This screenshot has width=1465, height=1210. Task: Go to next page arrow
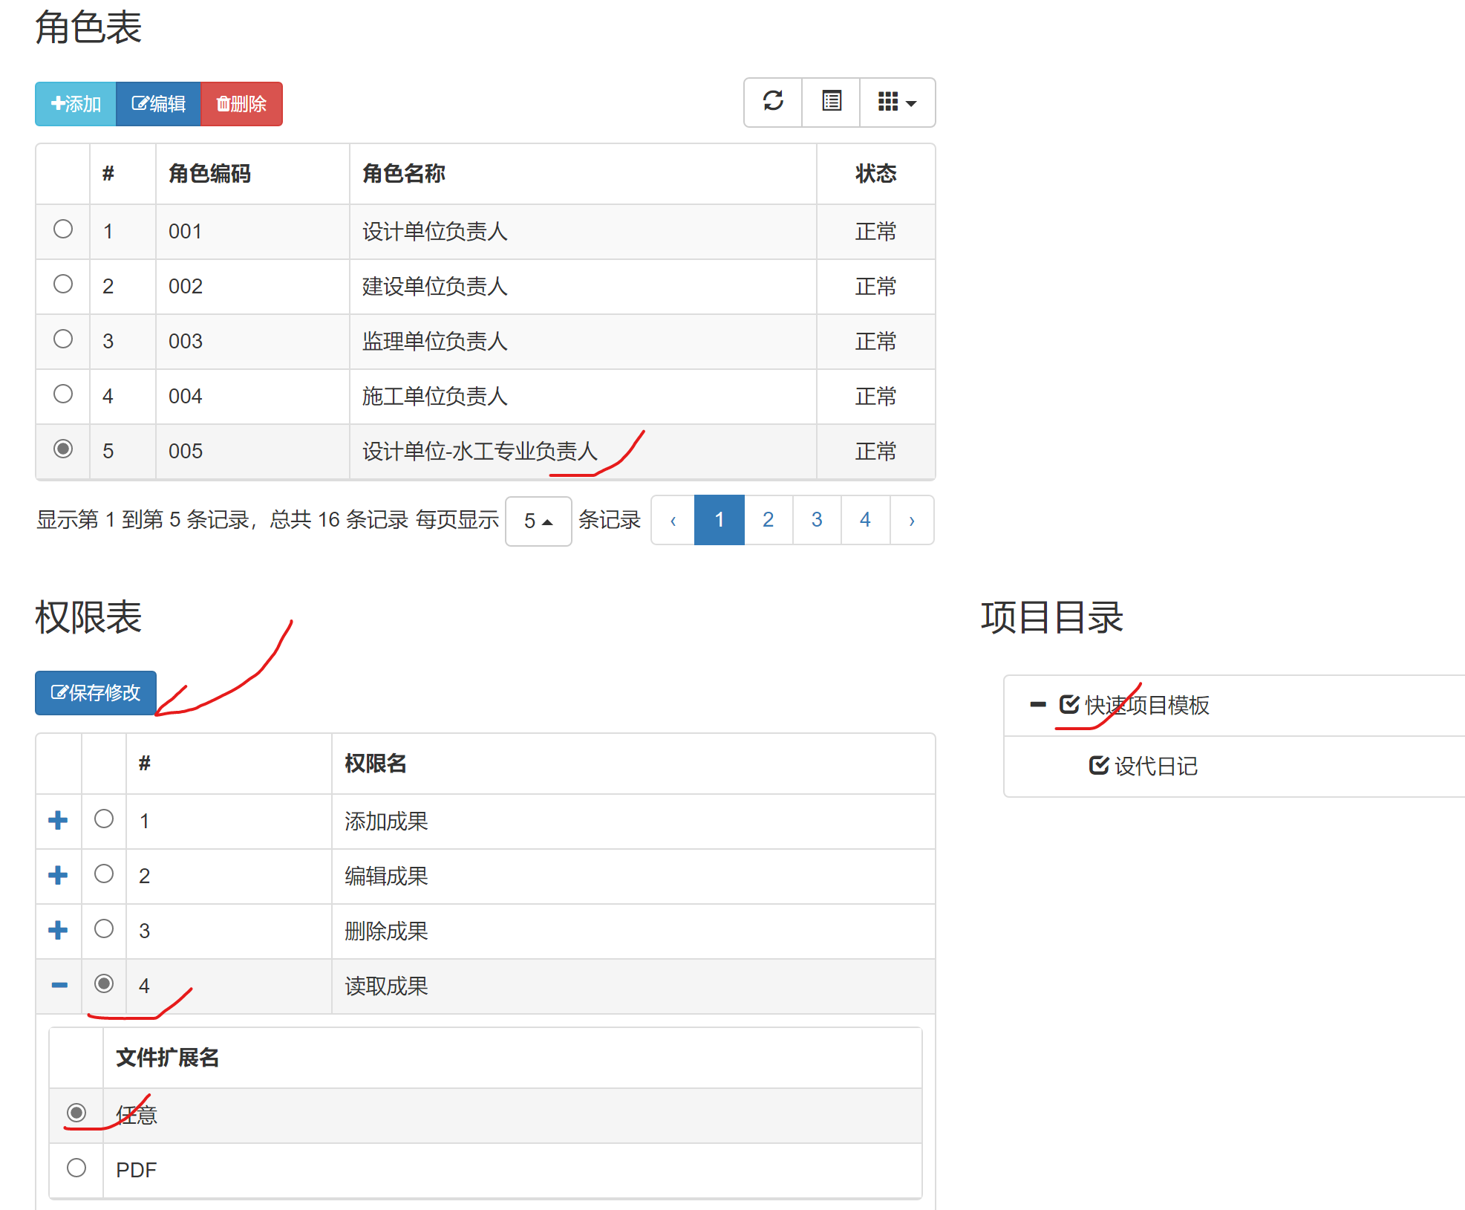click(x=911, y=520)
